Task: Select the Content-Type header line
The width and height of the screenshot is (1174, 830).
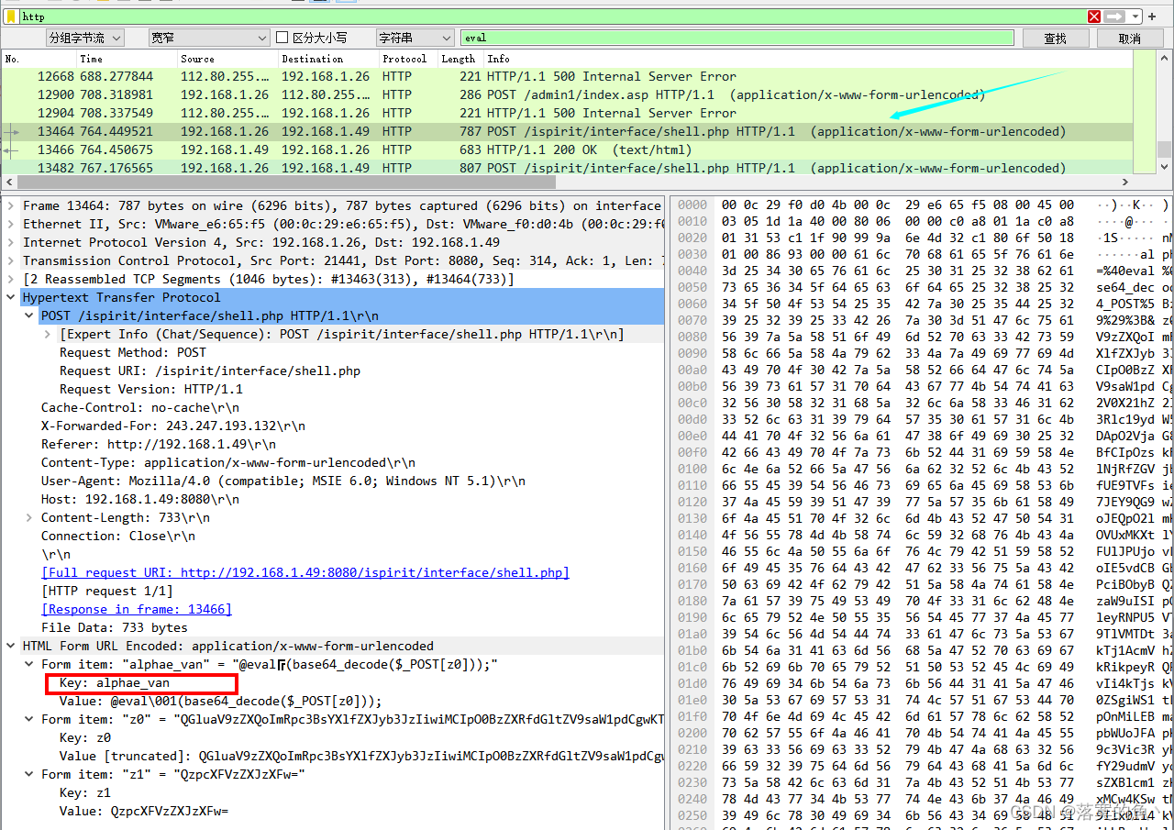Action: (x=228, y=462)
